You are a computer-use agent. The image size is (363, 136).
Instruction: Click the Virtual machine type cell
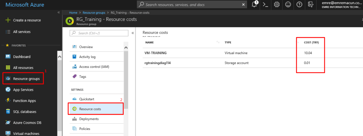pyautogui.click(x=236, y=53)
